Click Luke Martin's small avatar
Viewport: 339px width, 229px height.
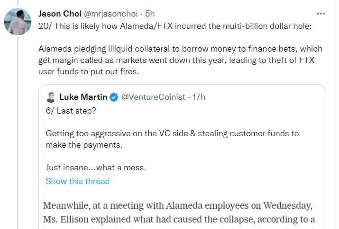tap(51, 97)
